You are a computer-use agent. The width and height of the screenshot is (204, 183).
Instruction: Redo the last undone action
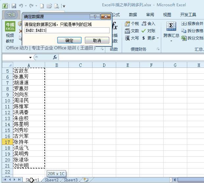point(31,6)
